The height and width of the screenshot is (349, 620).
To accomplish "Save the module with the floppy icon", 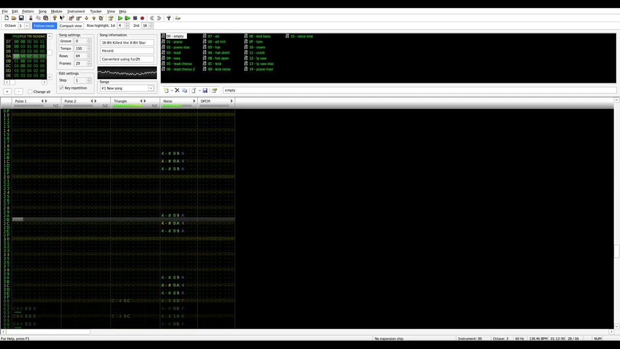I will [x=21, y=18].
